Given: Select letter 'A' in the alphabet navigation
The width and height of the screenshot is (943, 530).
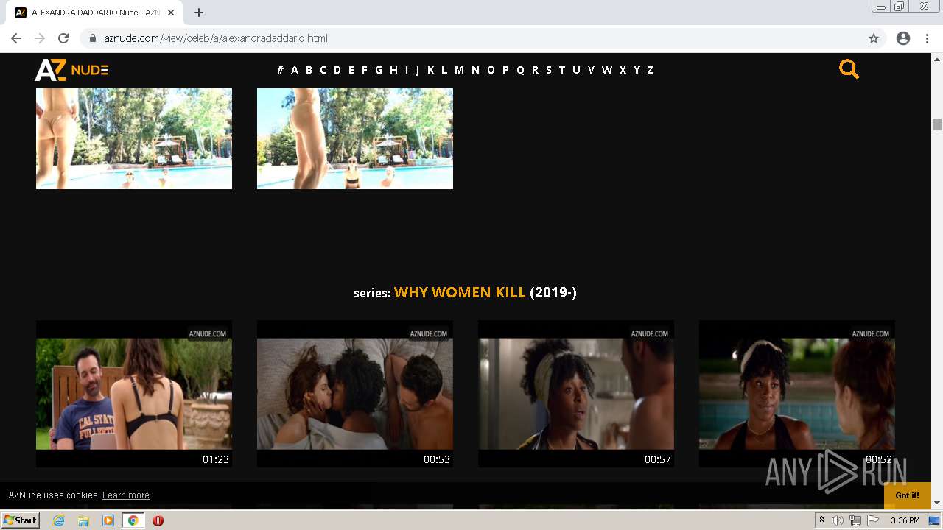Looking at the screenshot, I should [295, 70].
